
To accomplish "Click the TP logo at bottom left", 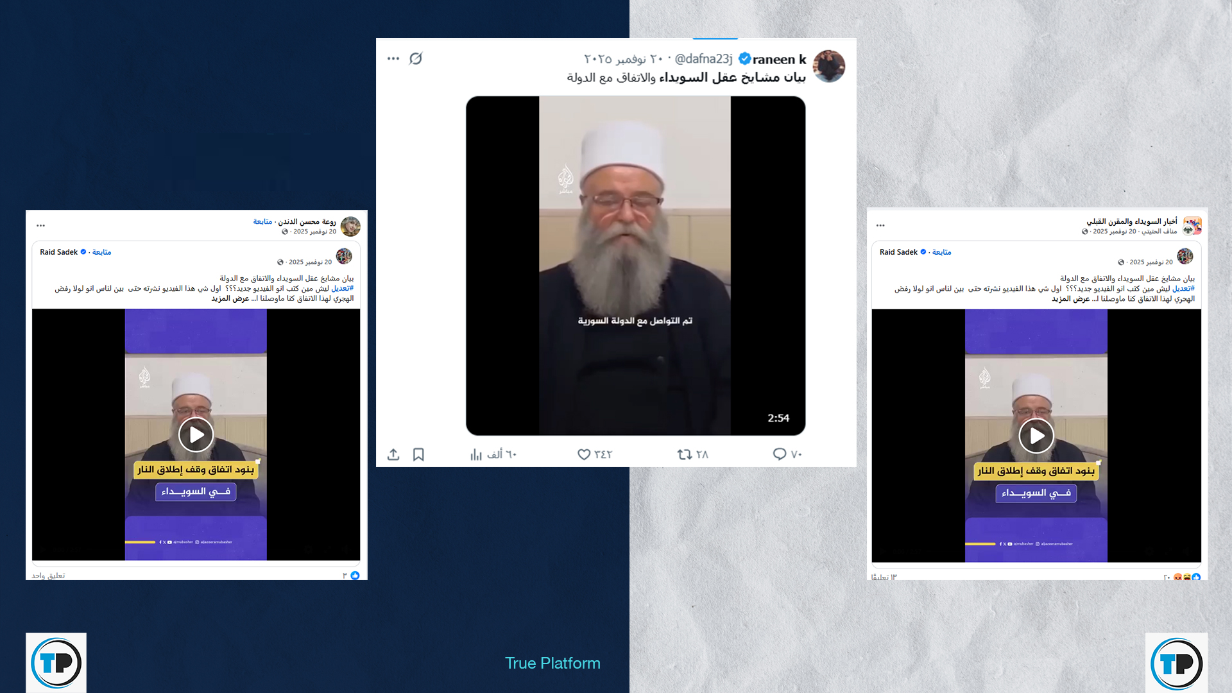I will 56,663.
